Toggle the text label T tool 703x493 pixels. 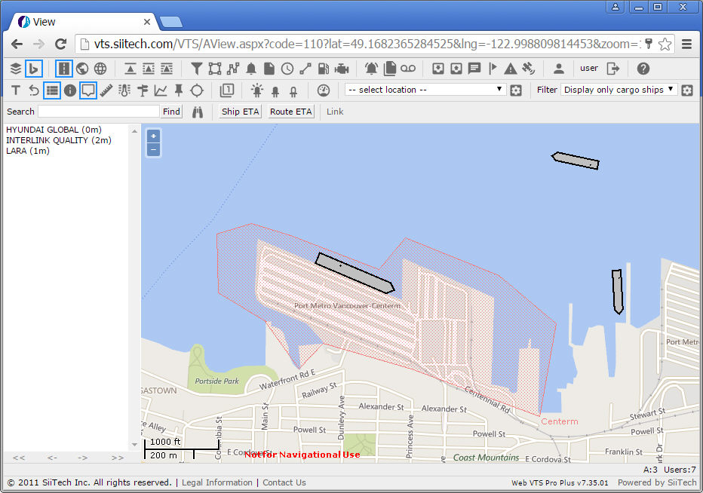point(16,90)
